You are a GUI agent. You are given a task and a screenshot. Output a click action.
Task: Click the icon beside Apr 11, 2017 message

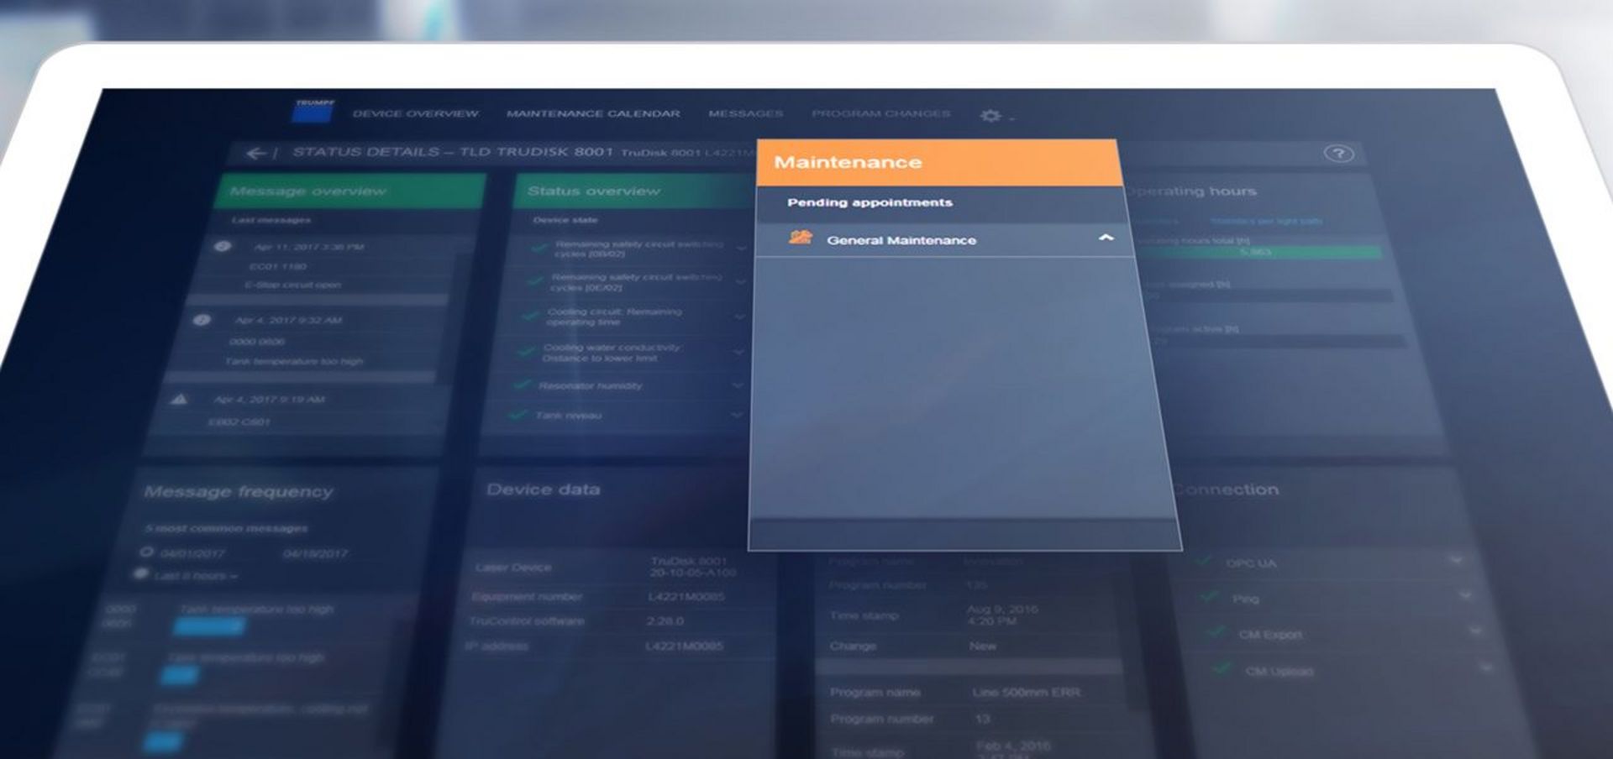click(x=223, y=246)
